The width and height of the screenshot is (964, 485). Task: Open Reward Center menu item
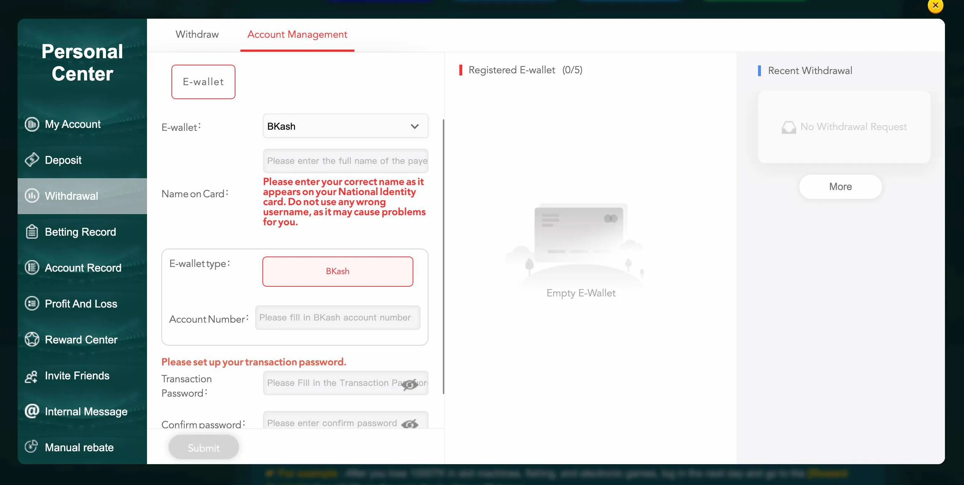(82, 339)
